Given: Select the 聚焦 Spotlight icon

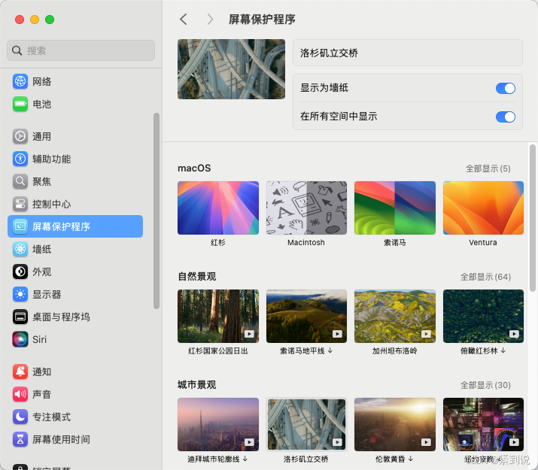Looking at the screenshot, I should pos(20,181).
